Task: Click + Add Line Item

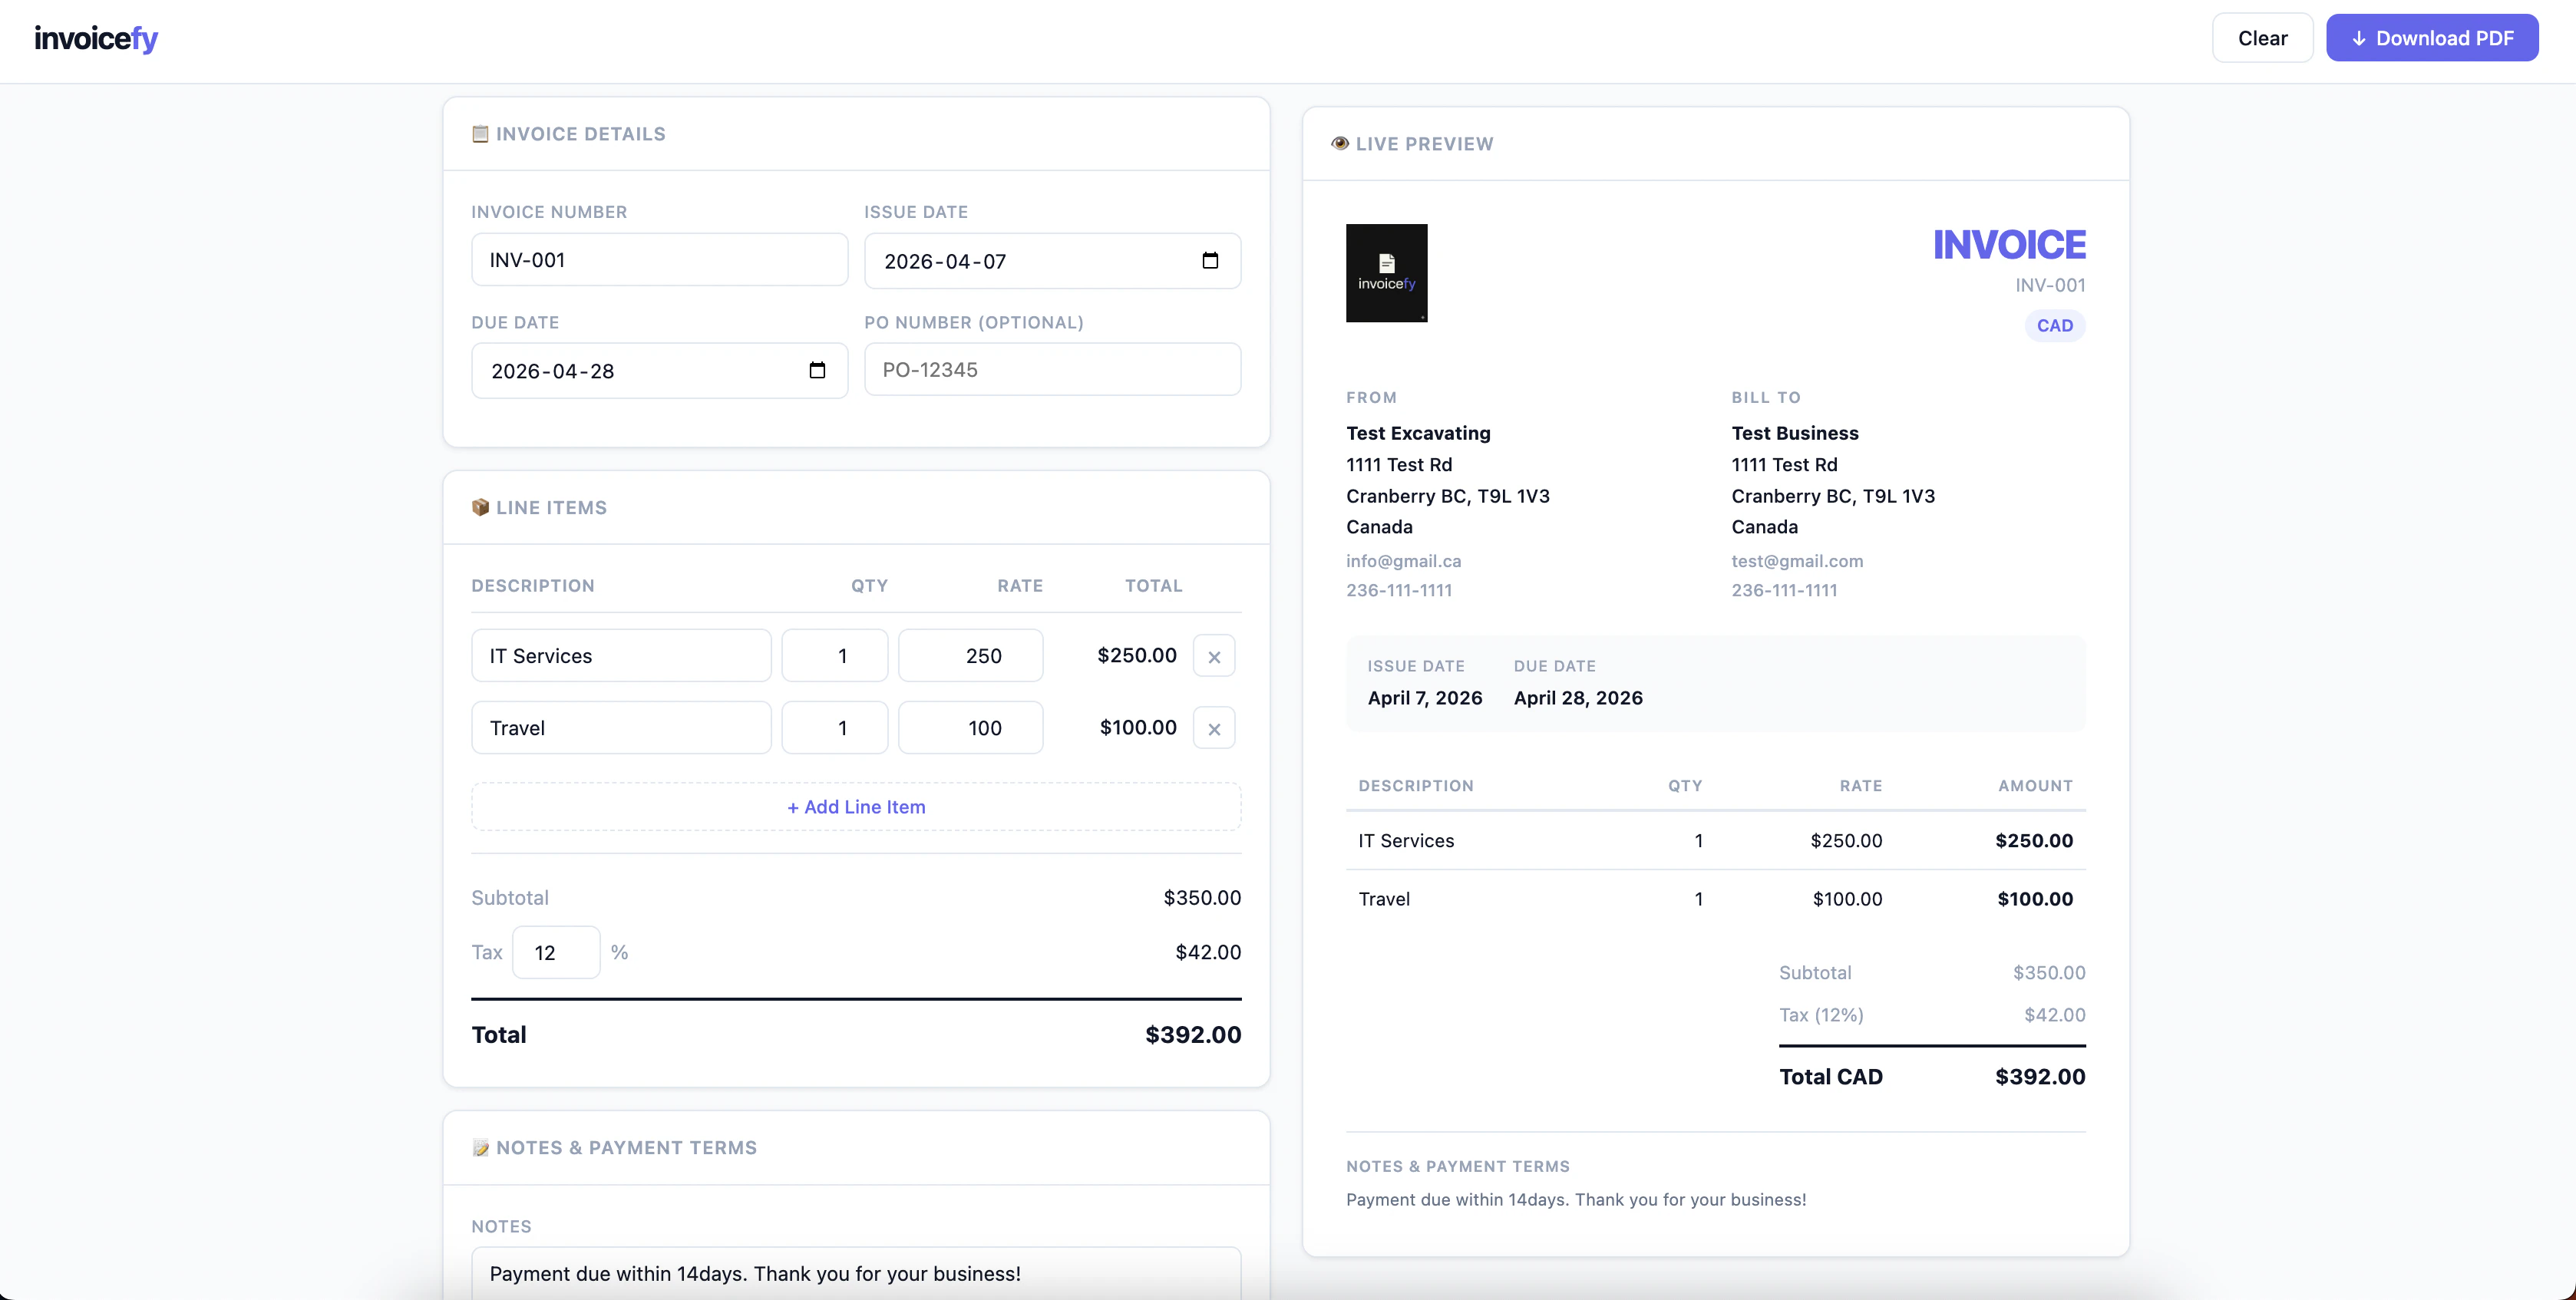Action: [x=856, y=807]
